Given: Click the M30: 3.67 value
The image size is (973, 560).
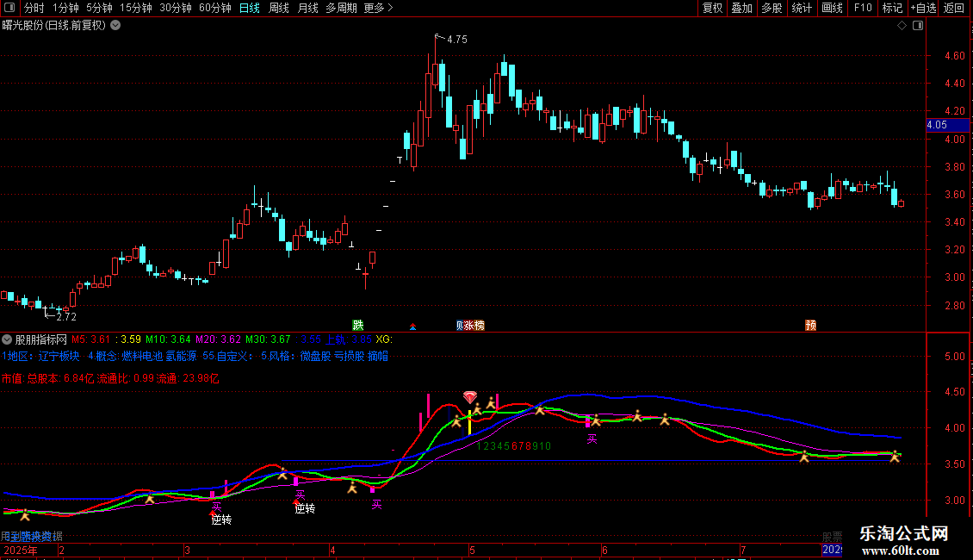Looking at the screenshot, I should pos(268,339).
